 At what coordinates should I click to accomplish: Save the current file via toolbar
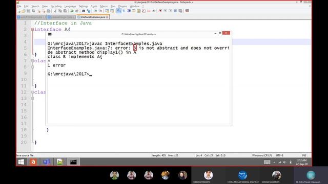(28, 11)
